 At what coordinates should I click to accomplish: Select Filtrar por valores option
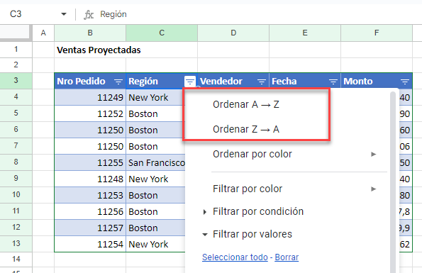click(x=252, y=234)
